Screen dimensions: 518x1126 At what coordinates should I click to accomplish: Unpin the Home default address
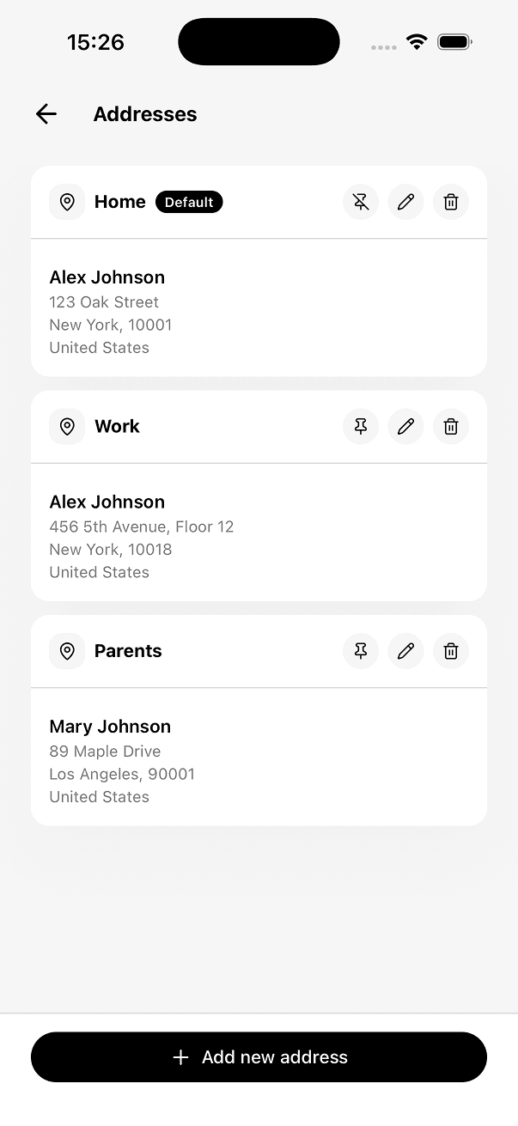point(361,203)
